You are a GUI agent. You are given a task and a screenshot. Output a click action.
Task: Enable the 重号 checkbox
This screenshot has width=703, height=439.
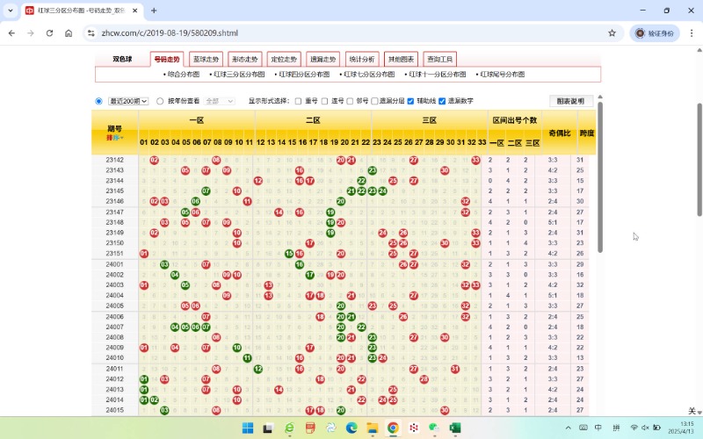298,101
